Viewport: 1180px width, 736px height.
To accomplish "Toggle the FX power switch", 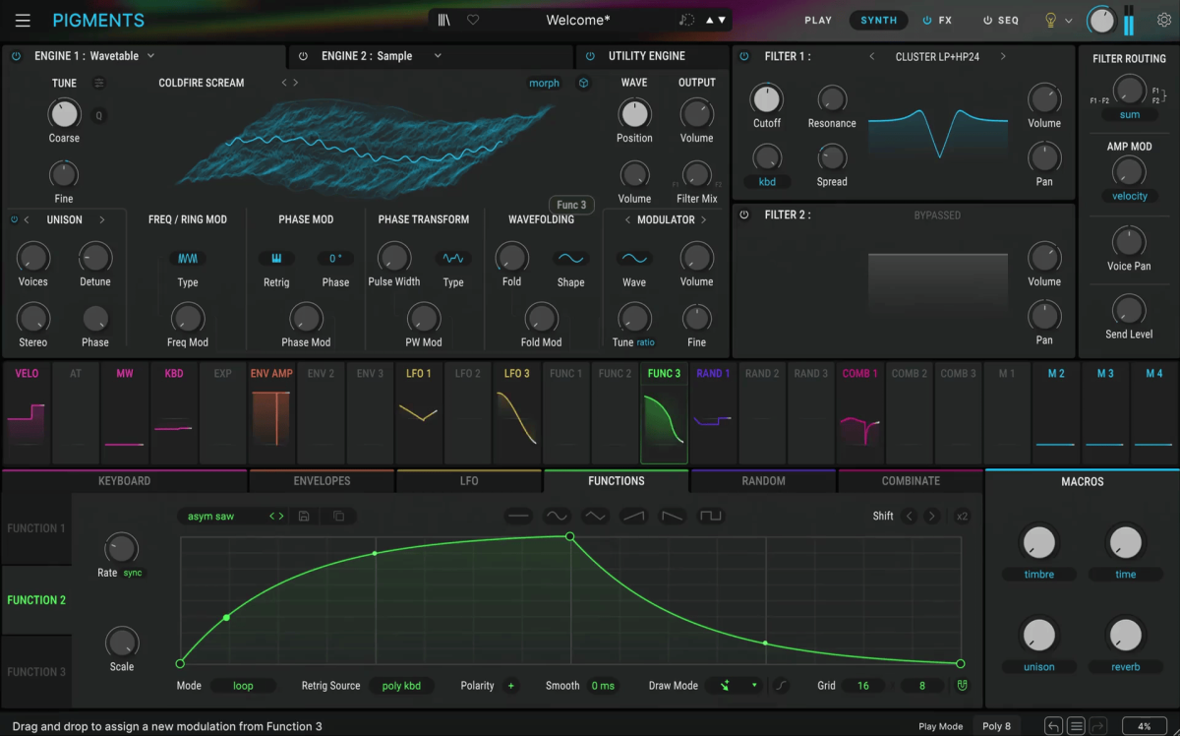I will pyautogui.click(x=927, y=20).
